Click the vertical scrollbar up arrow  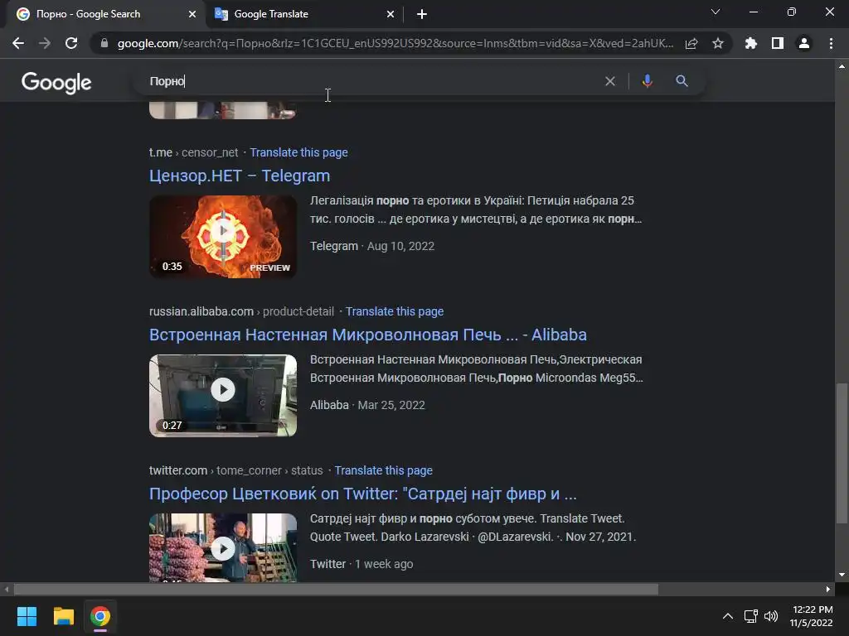(x=842, y=66)
